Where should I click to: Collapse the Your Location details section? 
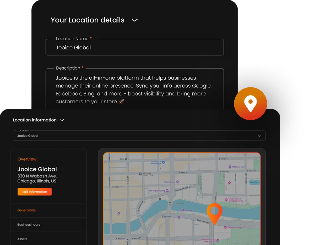(135, 20)
